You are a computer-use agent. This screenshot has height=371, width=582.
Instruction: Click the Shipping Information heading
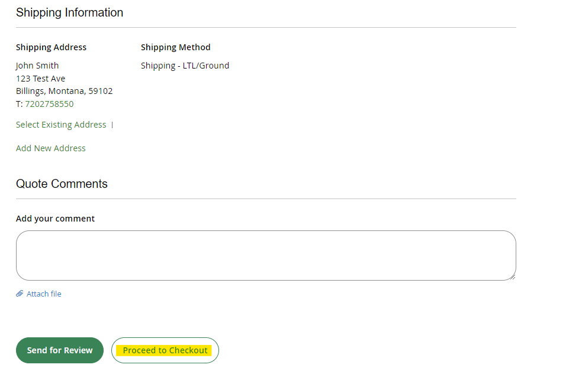click(69, 12)
